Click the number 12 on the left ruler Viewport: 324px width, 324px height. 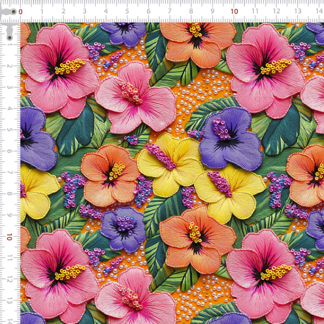coord(9,279)
